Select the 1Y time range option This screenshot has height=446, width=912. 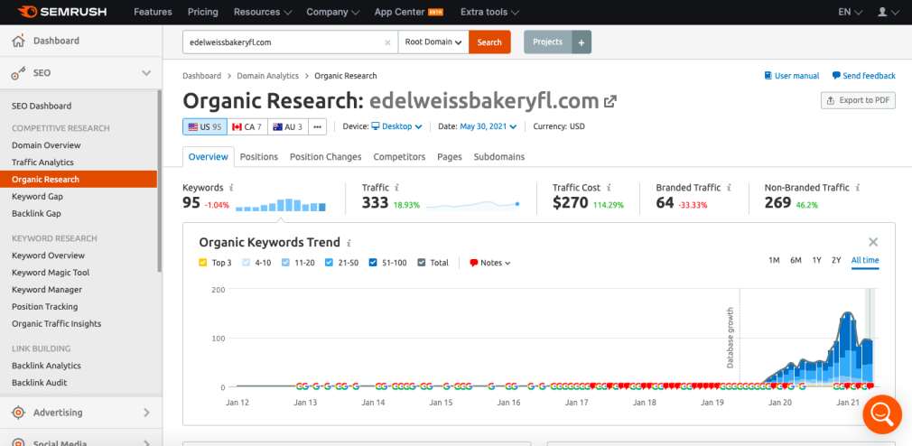click(816, 260)
